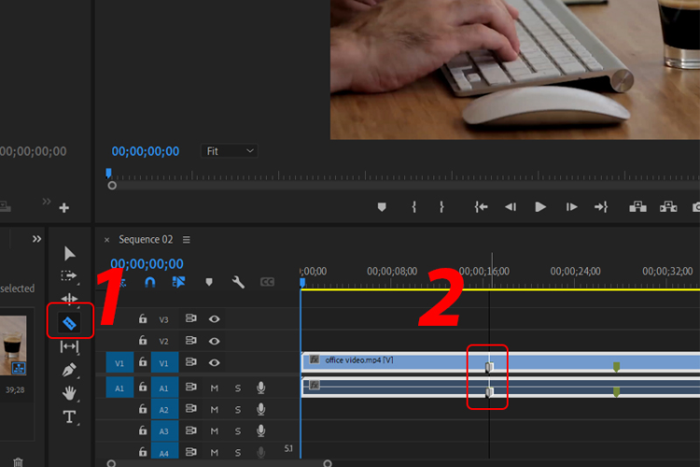This screenshot has height=467, width=700.
Task: Click the Program Monitor playhead marker
Action: click(x=108, y=173)
